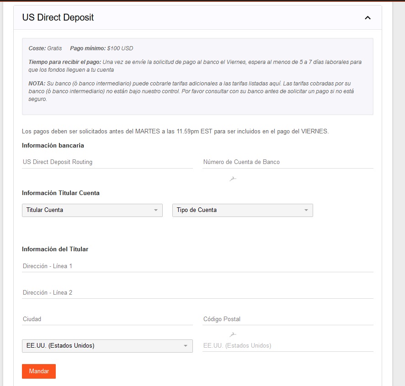Open the EE.UU. (Estados Unidos) country dropdown

pos(107,346)
